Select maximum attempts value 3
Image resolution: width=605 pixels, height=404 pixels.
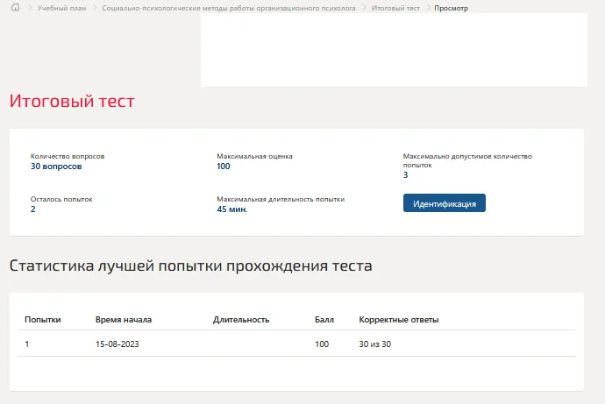[x=405, y=175]
